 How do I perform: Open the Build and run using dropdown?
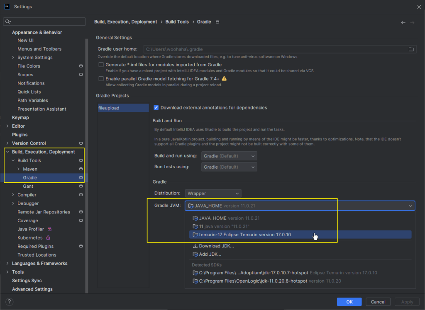pos(229,156)
